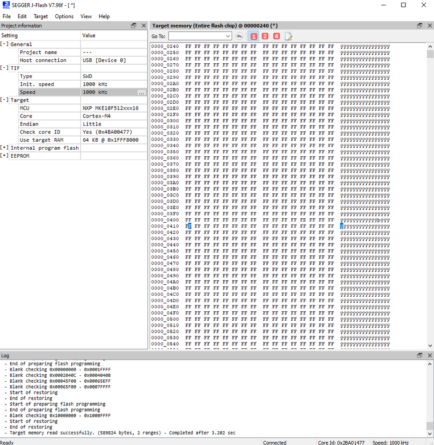The height and width of the screenshot is (445, 434).
Task: Undock the Log panel
Action: coord(420,355)
